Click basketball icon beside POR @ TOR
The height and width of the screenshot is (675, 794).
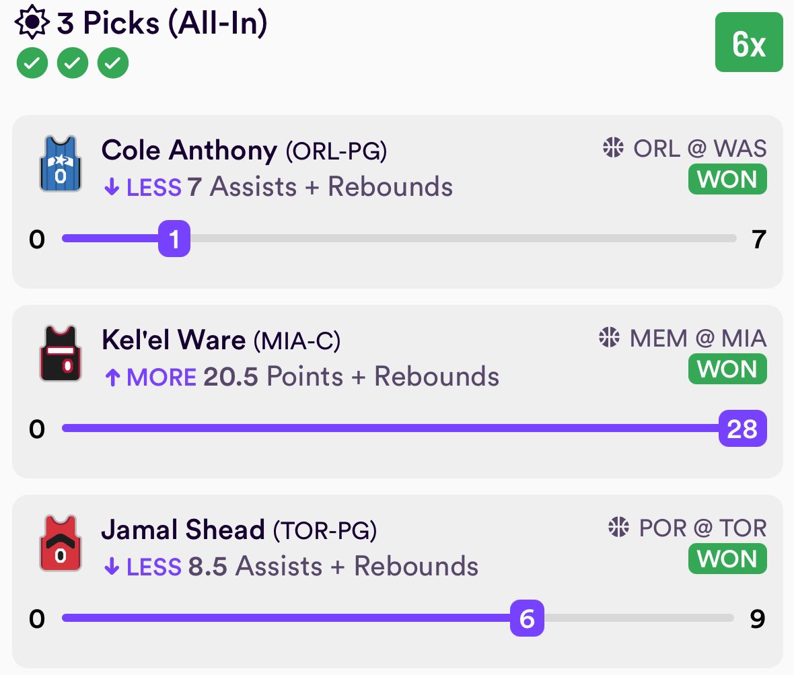pyautogui.click(x=619, y=527)
